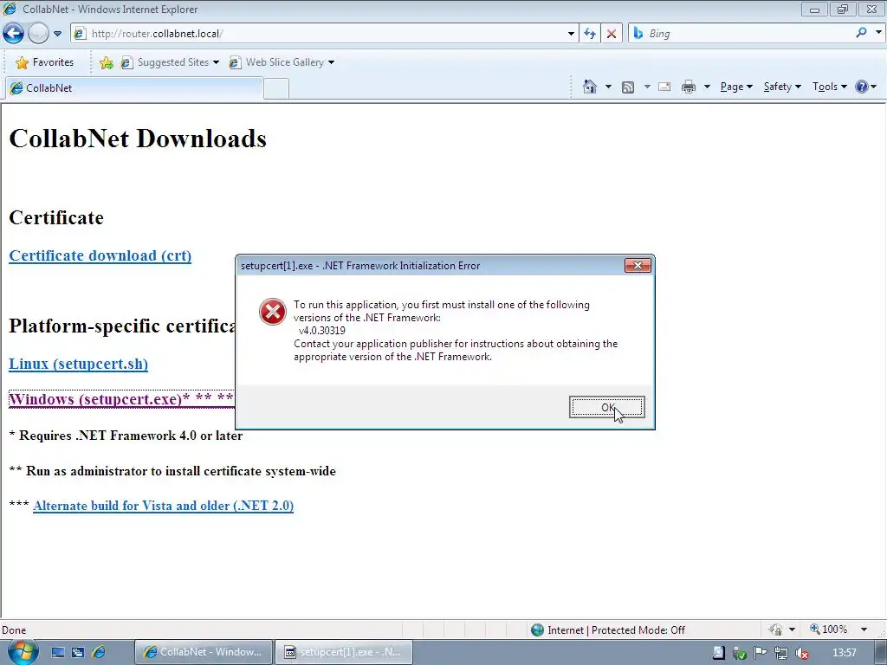Click the Internet Protected Mode zone status

(616, 630)
